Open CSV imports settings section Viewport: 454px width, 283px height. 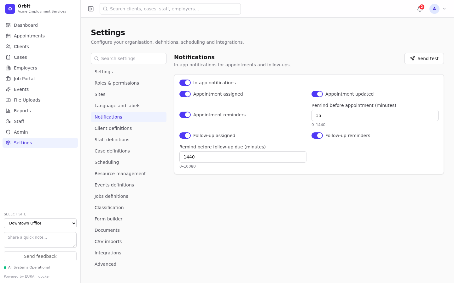coord(129,241)
